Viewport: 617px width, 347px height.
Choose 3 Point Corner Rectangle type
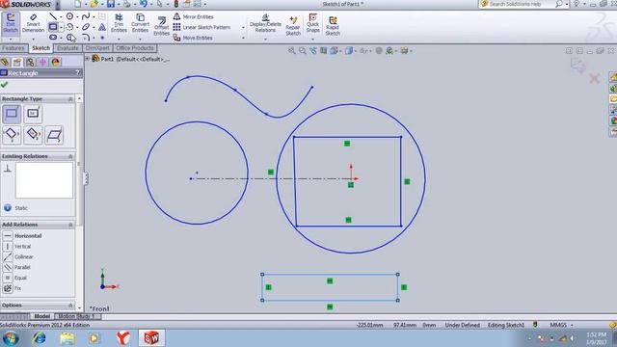[12, 135]
